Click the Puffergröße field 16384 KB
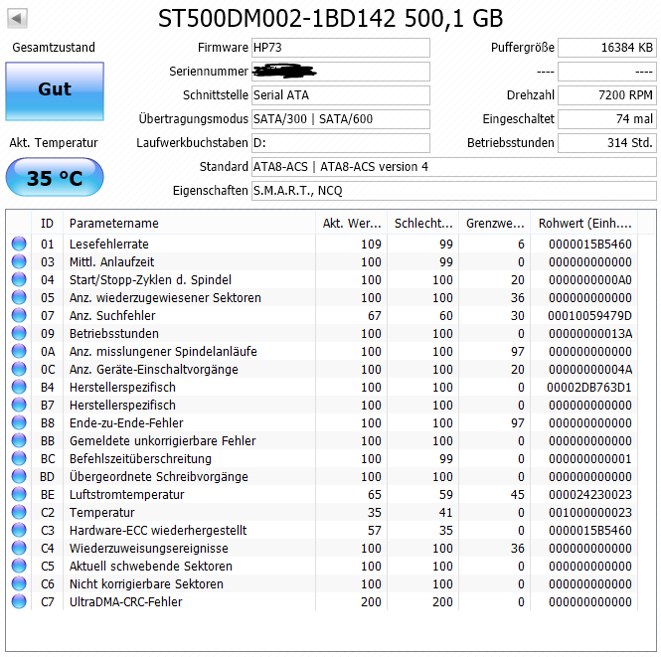The height and width of the screenshot is (657, 661). click(x=607, y=48)
